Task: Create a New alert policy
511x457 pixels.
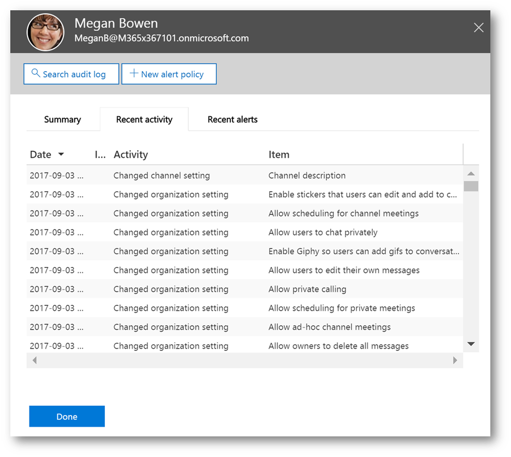Action: [169, 74]
